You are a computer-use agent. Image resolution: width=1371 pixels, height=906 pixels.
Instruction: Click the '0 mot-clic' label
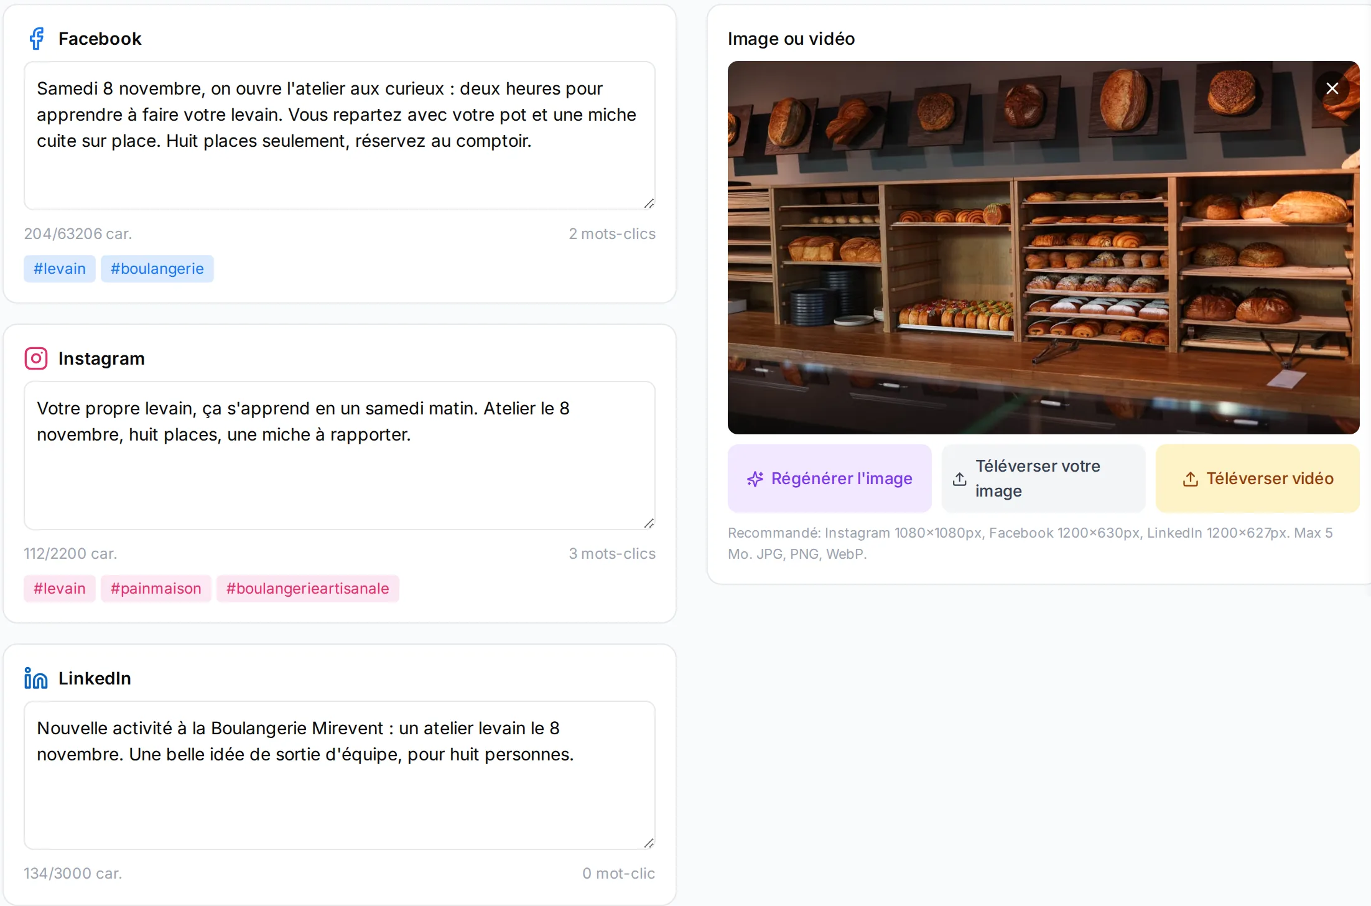pyautogui.click(x=619, y=874)
